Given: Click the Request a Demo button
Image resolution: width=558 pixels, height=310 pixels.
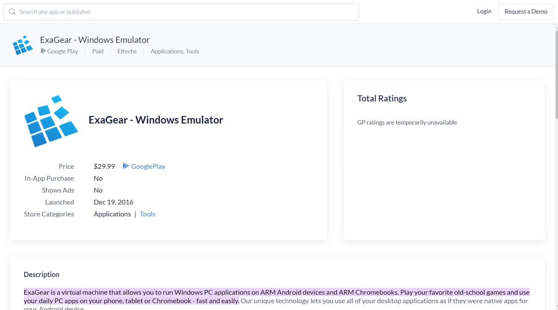Looking at the screenshot, I should (x=526, y=12).
